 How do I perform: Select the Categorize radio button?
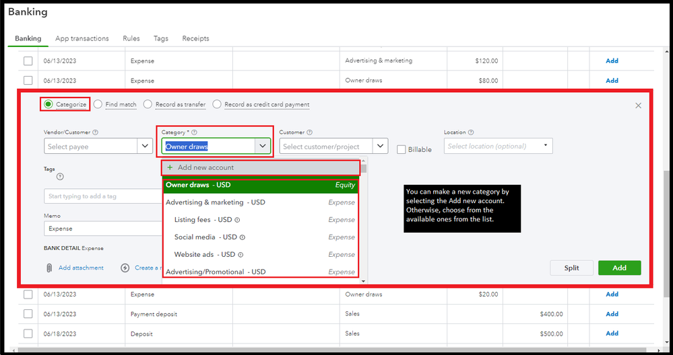(48, 104)
